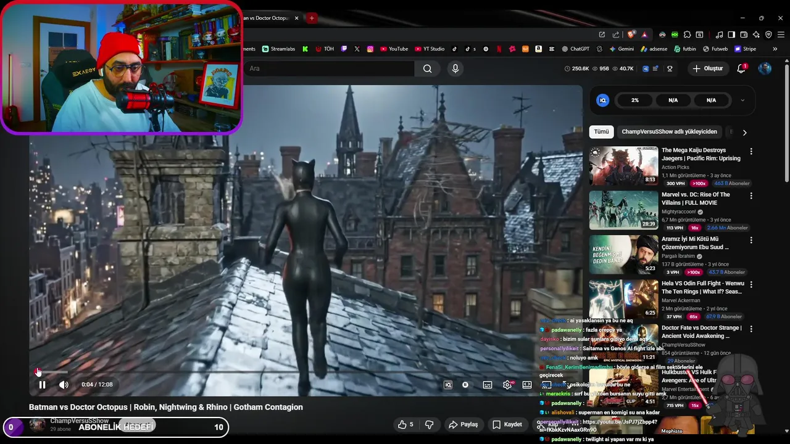Pause the playing video
790x444 pixels.
coord(42,385)
